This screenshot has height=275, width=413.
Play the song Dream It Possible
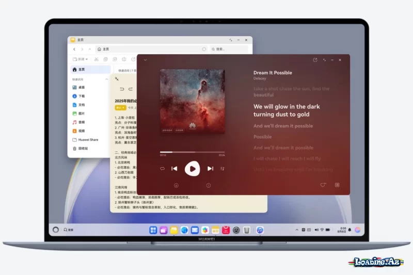pos(192,169)
